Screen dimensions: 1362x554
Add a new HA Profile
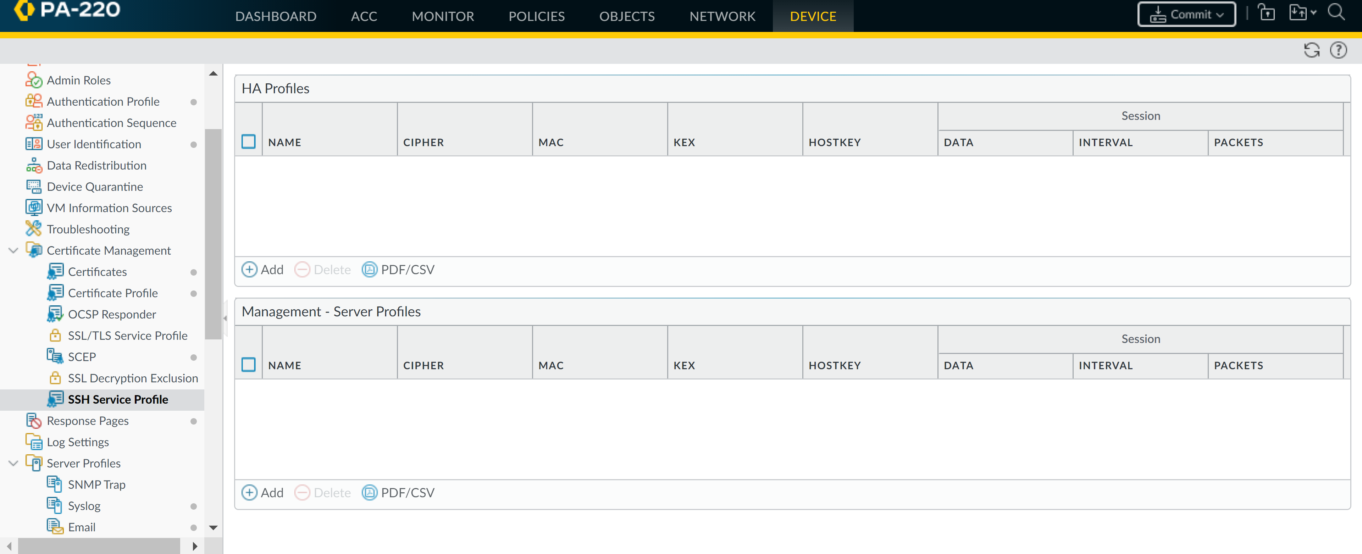click(263, 270)
